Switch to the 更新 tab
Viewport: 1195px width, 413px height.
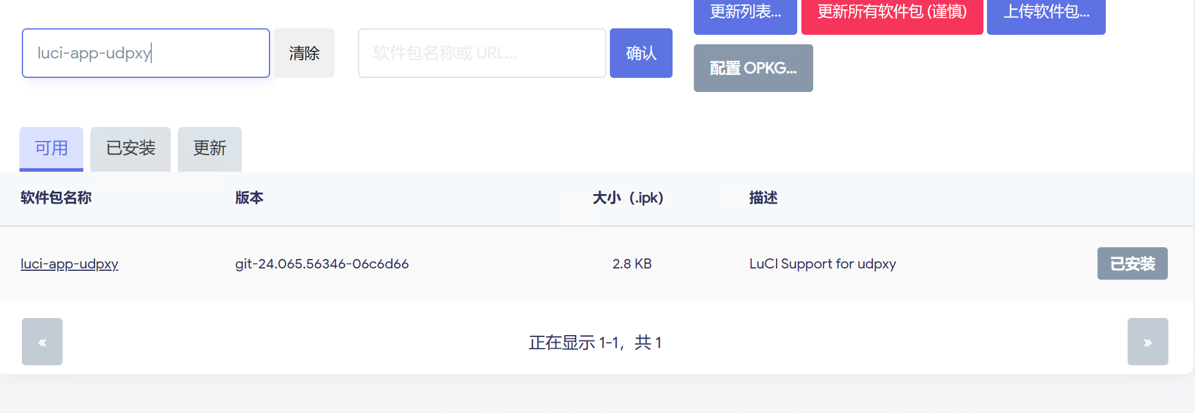pyautogui.click(x=210, y=148)
